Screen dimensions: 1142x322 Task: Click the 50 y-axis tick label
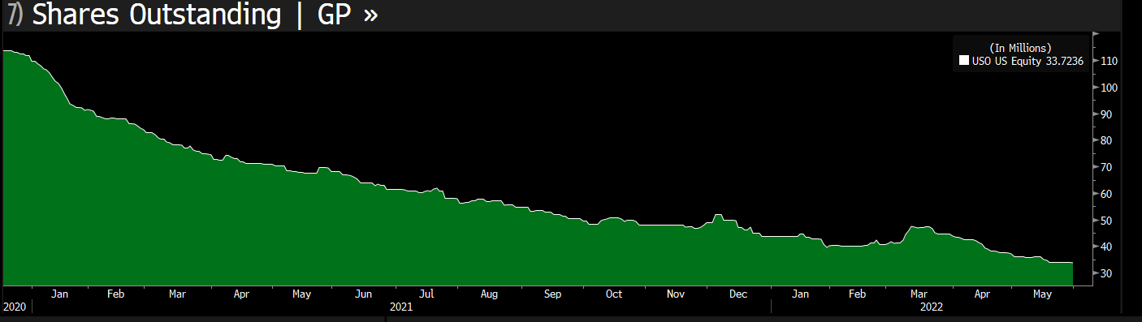click(x=1107, y=221)
